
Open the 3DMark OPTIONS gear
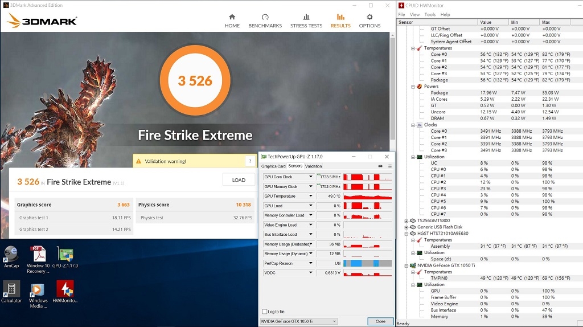pyautogui.click(x=369, y=17)
